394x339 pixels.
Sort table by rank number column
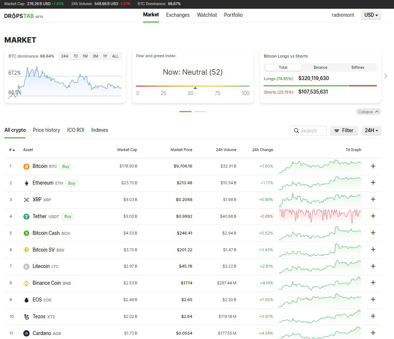click(x=12, y=150)
